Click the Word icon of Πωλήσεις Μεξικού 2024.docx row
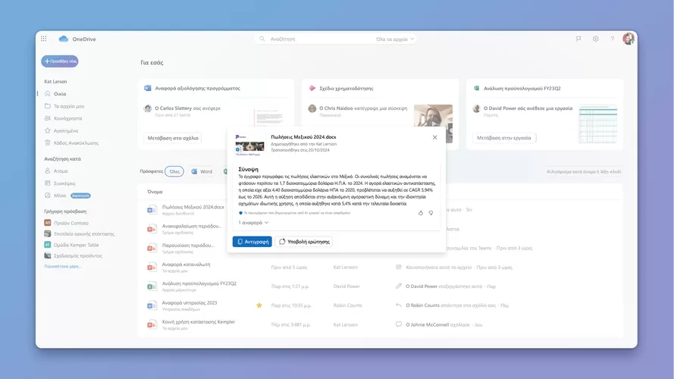This screenshot has width=674, height=379. coord(152,210)
